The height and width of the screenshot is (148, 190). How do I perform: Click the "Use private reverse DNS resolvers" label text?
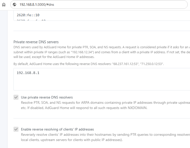(47, 97)
